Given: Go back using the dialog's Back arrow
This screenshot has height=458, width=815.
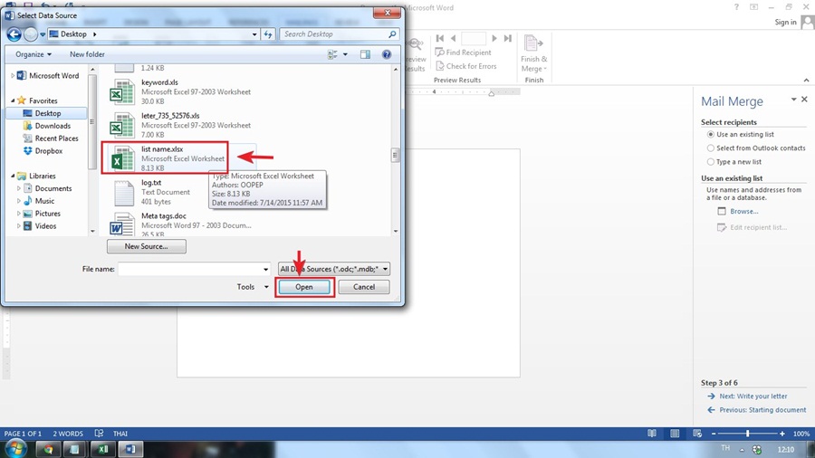Looking at the screenshot, I should 14,34.
